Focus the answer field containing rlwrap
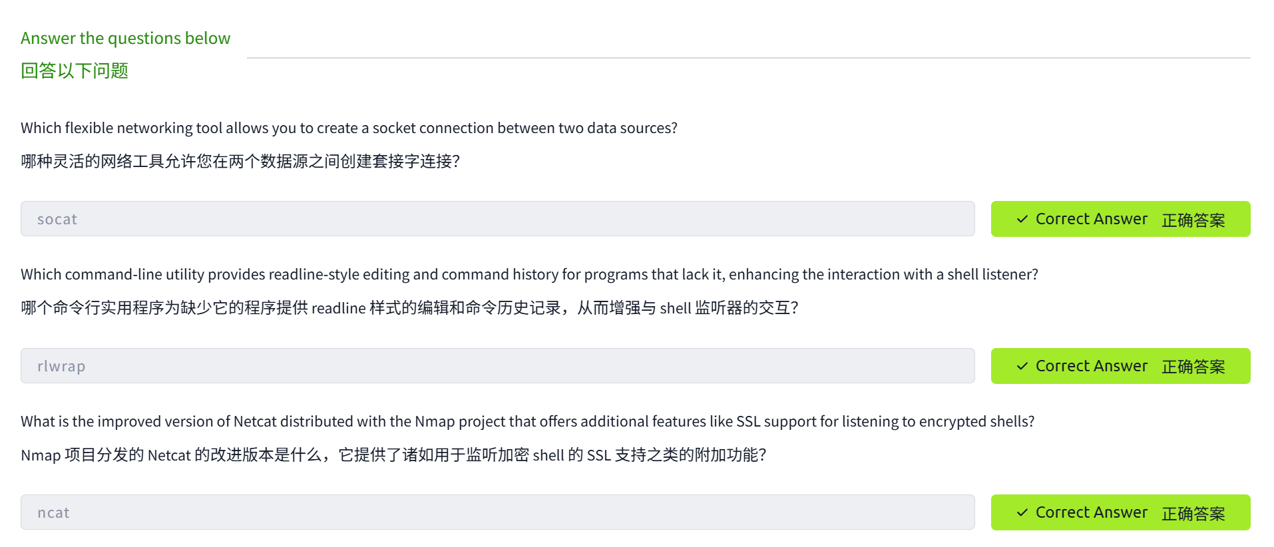Screen dimensions: 1274x547 (x=497, y=366)
